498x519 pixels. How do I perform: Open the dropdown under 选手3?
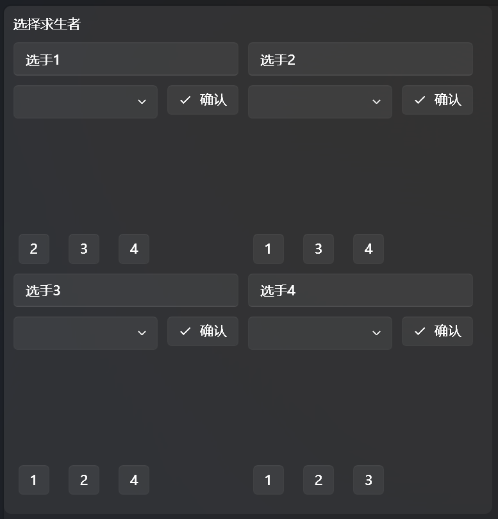(x=85, y=333)
